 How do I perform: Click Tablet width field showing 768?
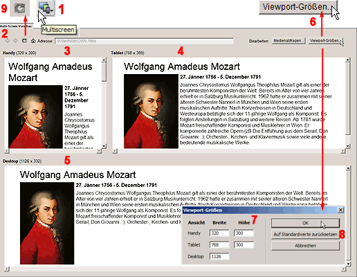(219, 244)
